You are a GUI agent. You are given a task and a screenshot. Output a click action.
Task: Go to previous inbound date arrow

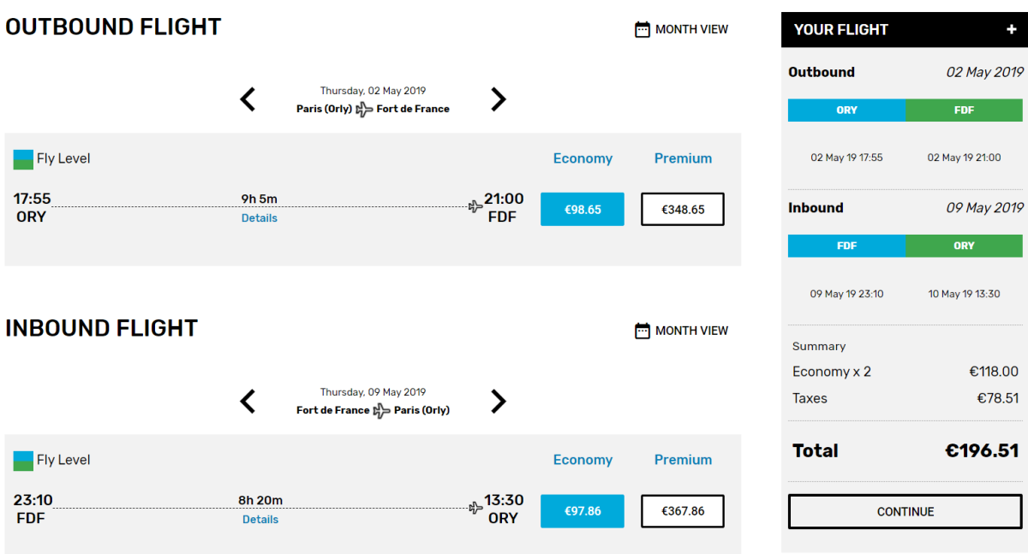point(248,402)
